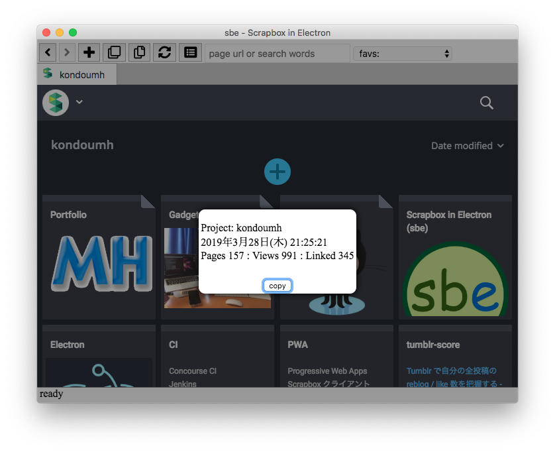Viewport: 555px width, 452px height.
Task: Open the Date modified sort dropdown
Action: click(x=467, y=146)
